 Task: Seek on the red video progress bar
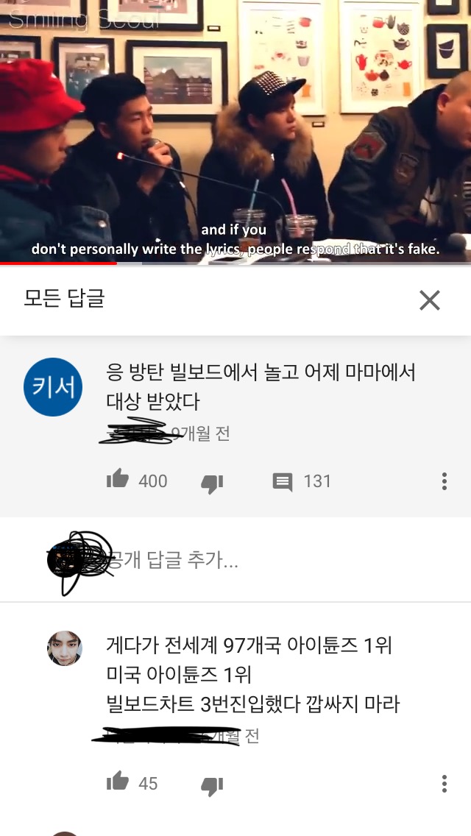pyautogui.click(x=235, y=263)
